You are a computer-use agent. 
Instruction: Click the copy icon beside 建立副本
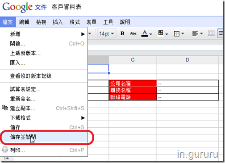[x=5, y=108]
